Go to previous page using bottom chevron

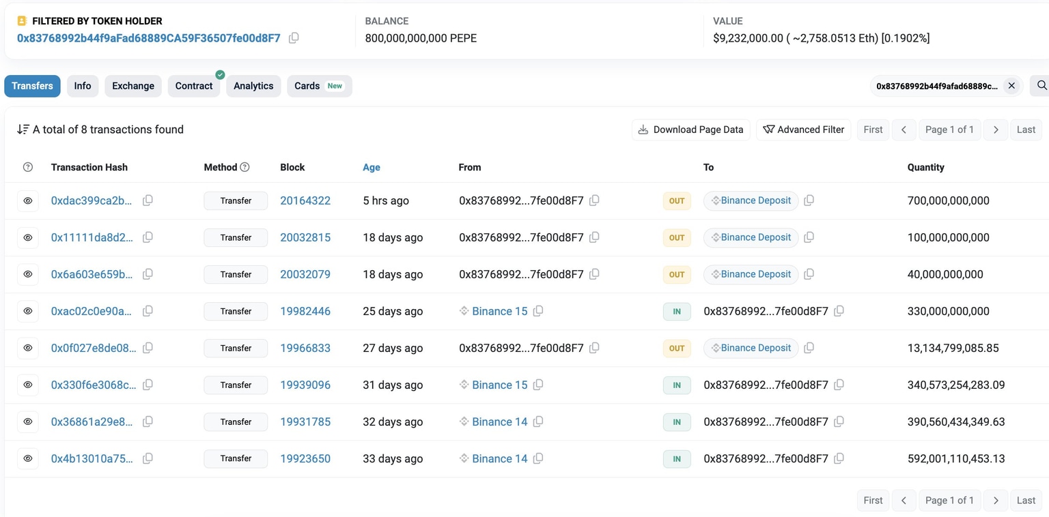904,501
